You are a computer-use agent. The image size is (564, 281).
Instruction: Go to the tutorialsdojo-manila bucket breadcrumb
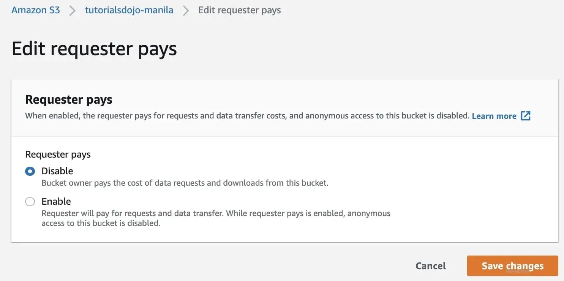[129, 10]
